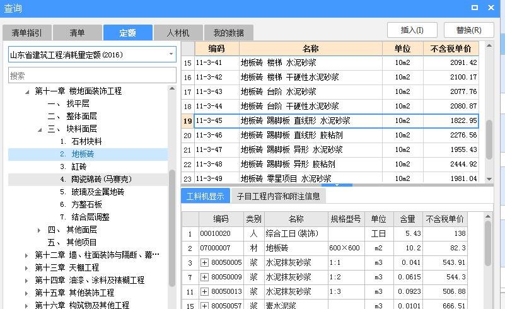Click 类别 header in materials table
The image size is (505, 309).
point(254,219)
